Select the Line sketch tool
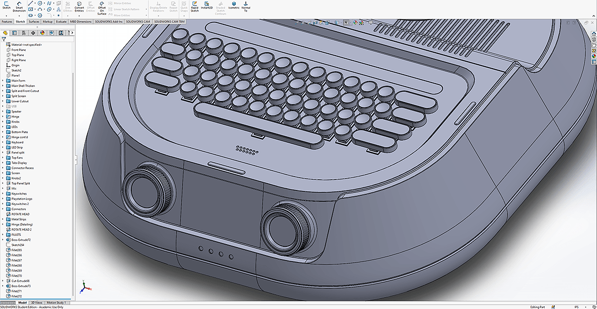597x309 pixels. pyautogui.click(x=31, y=3)
